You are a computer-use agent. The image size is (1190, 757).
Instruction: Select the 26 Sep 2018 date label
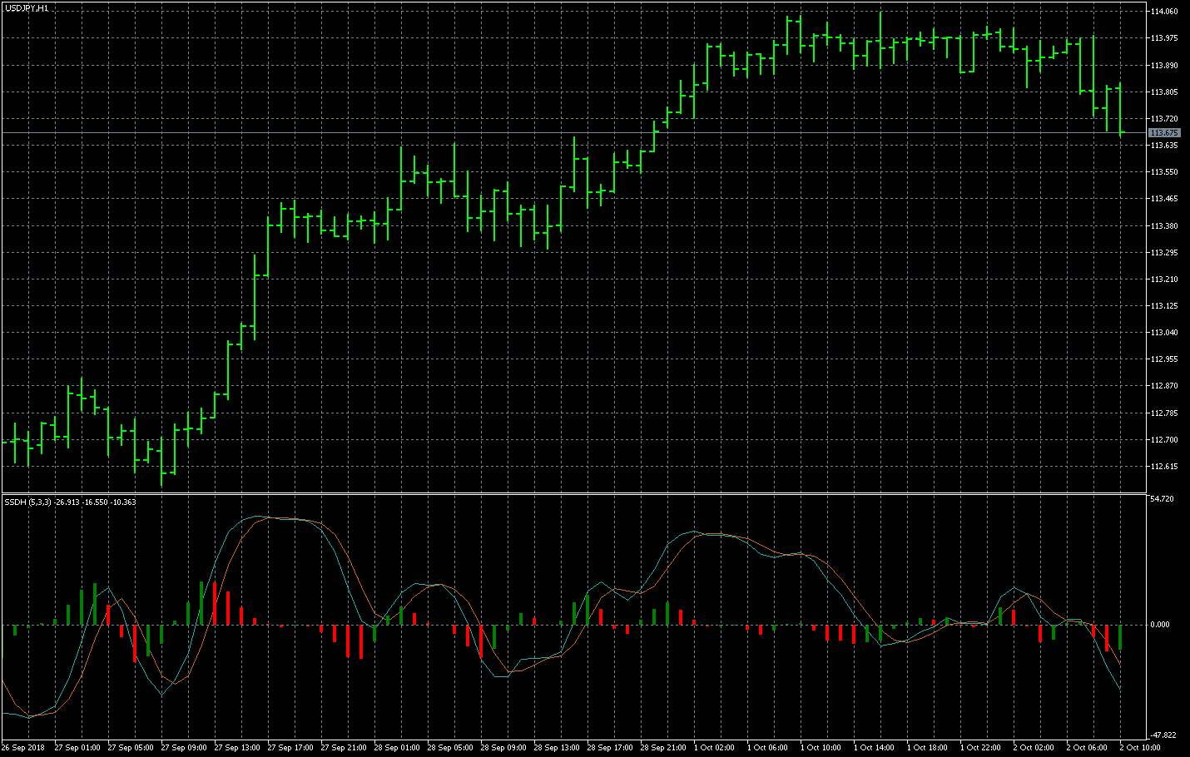(x=23, y=747)
